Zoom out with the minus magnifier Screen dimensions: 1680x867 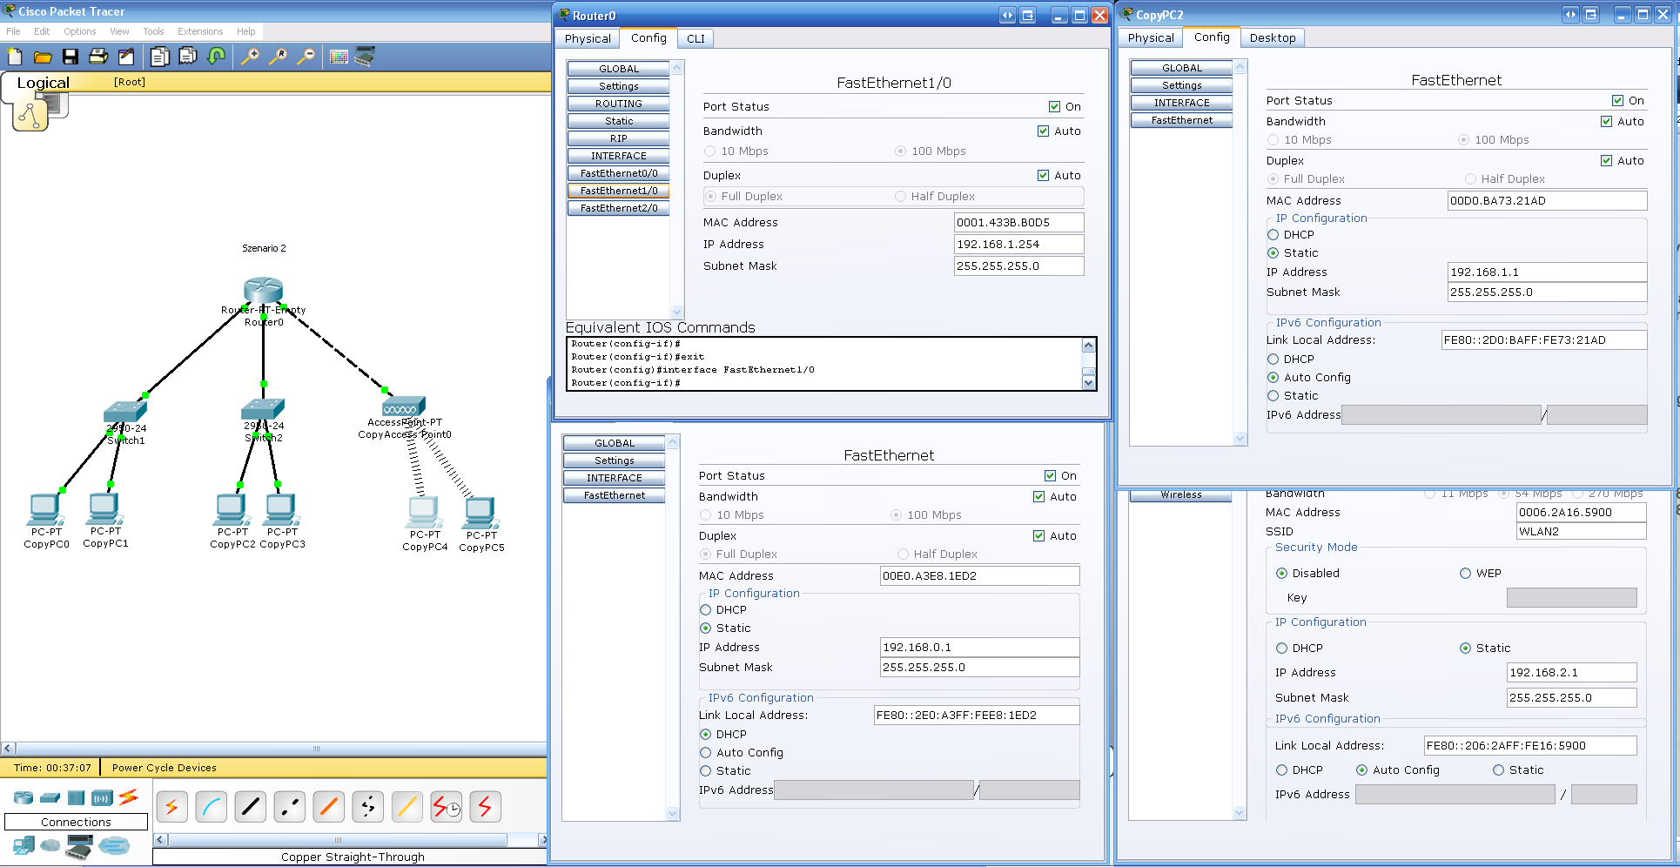[306, 57]
